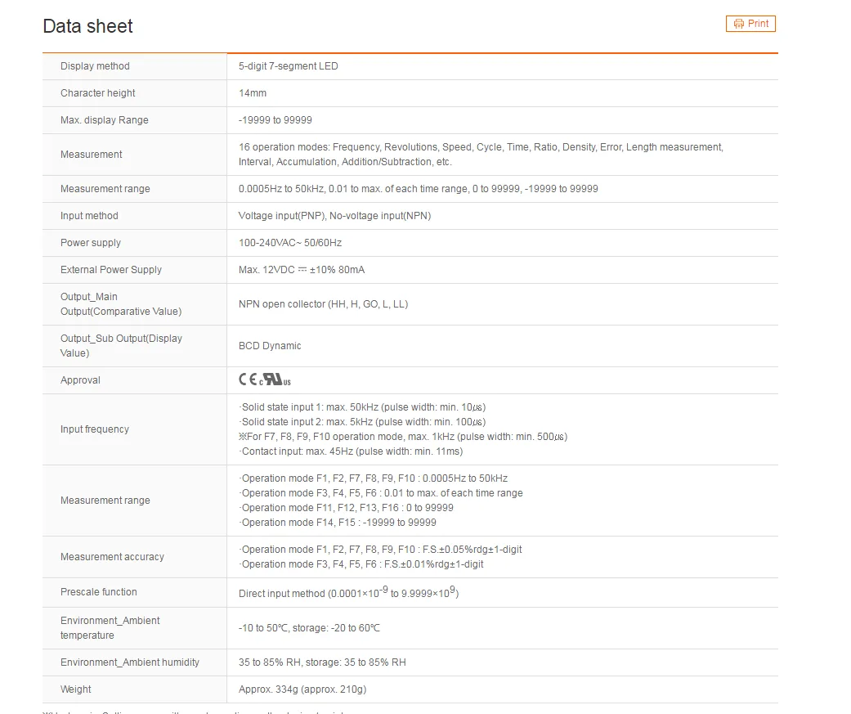Click the Environment_Ambient humidity label
Screen dimensions: 851x714
click(x=130, y=662)
